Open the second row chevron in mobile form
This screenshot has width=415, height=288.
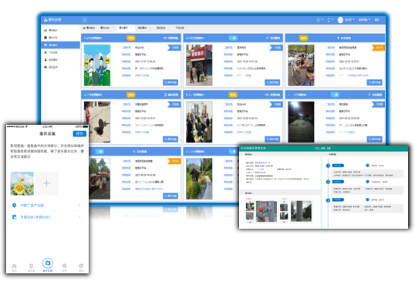coord(79,217)
